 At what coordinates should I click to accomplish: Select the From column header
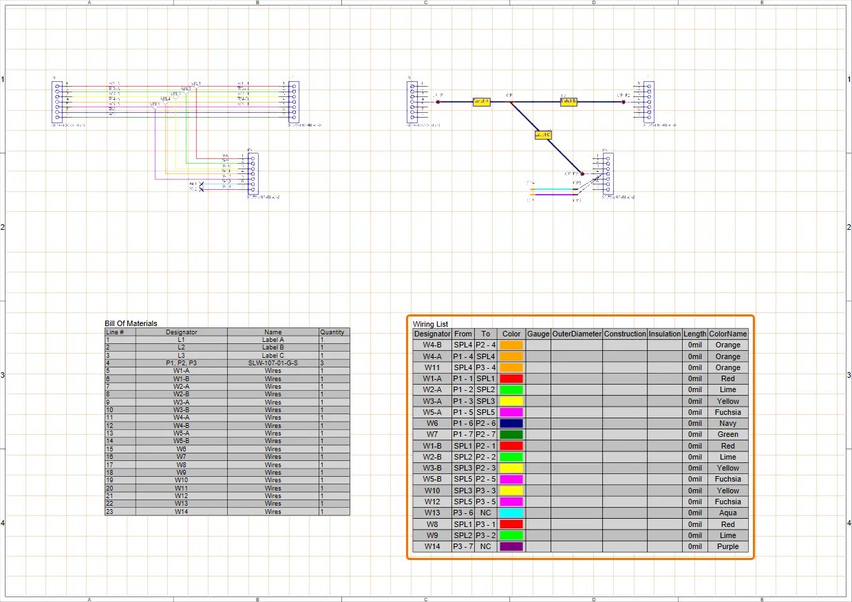463,334
